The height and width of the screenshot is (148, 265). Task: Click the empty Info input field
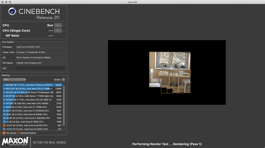(40, 68)
